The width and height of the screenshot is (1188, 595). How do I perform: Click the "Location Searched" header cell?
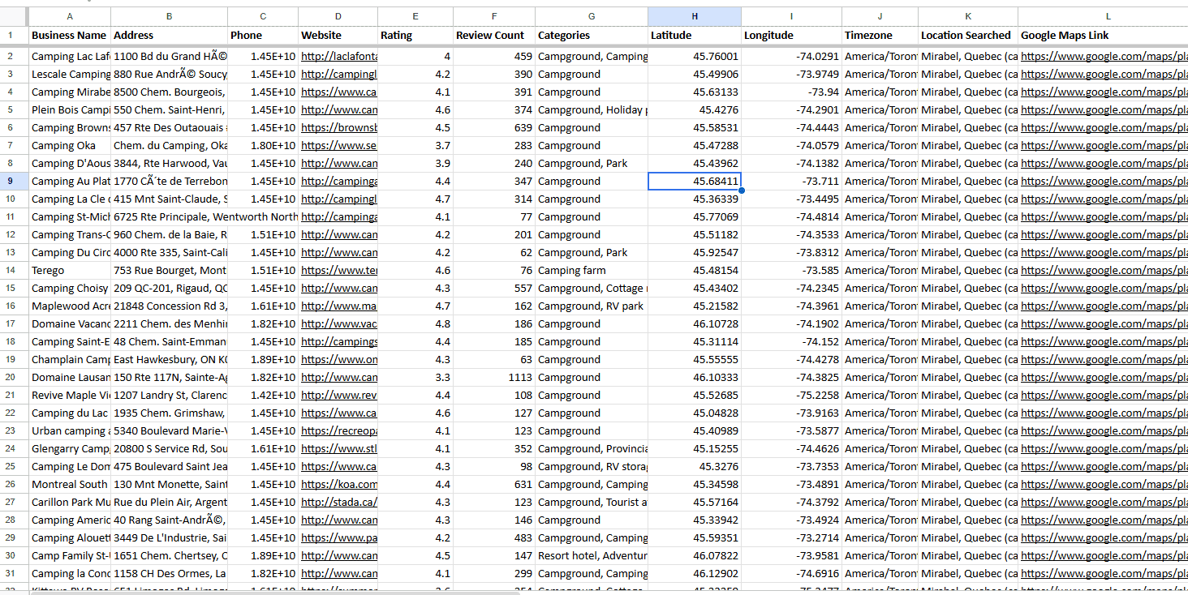click(x=968, y=36)
